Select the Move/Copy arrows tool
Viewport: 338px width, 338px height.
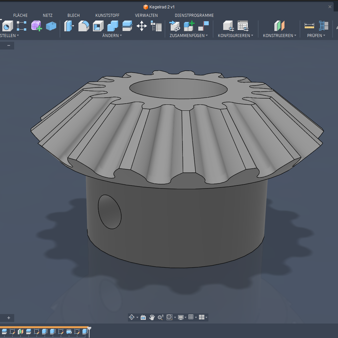pyautogui.click(x=142, y=26)
